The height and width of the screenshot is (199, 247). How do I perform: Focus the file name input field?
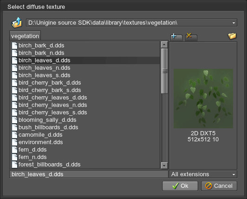(89, 174)
